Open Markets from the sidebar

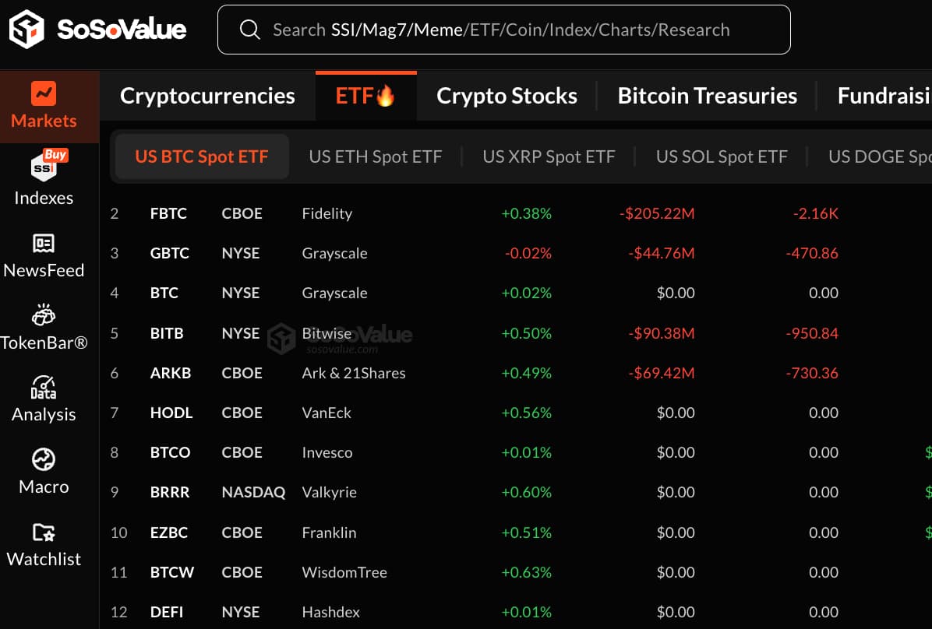44,107
